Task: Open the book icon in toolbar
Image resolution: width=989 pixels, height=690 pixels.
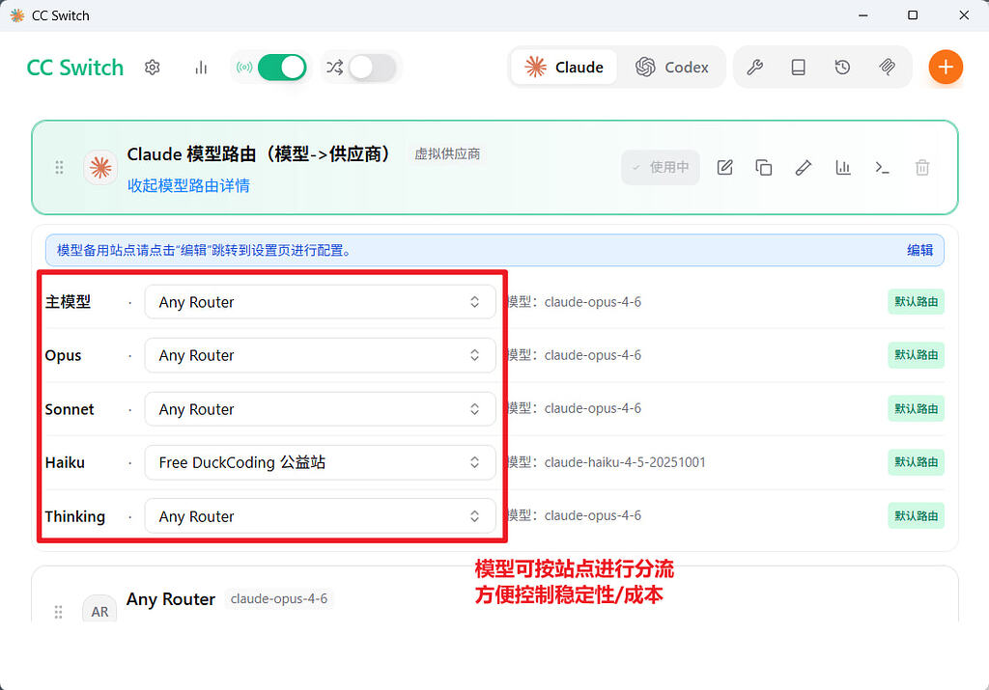Action: (x=799, y=67)
